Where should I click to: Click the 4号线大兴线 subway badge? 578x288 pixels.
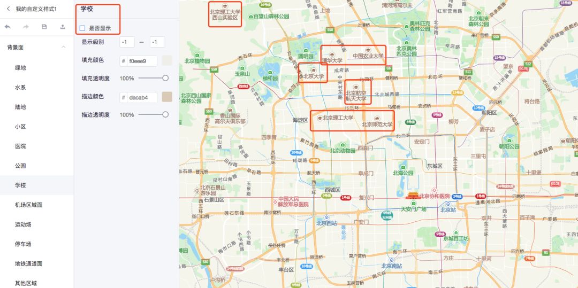387,215
